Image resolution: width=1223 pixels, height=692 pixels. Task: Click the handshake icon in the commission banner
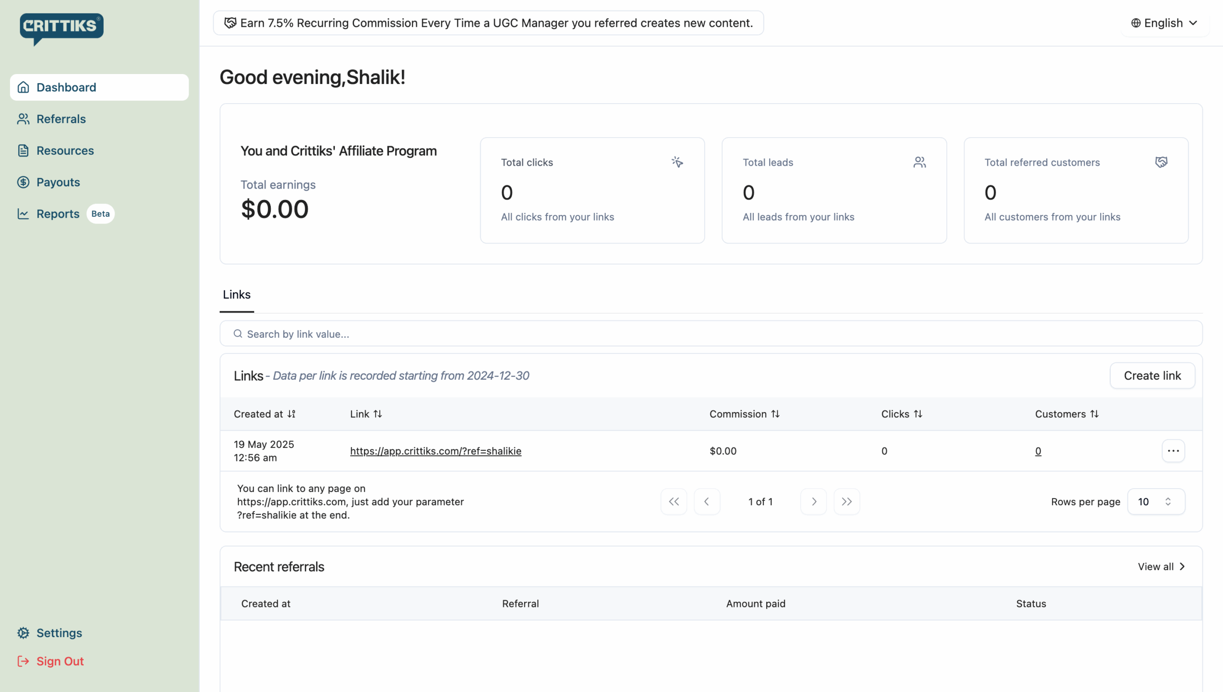230,23
